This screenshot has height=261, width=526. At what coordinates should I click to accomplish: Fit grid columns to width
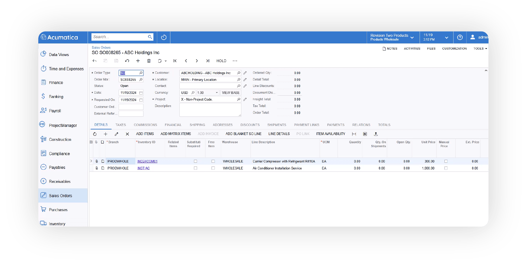(x=354, y=134)
